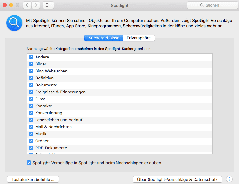Show all preferences grid icon

[x=48, y=5]
